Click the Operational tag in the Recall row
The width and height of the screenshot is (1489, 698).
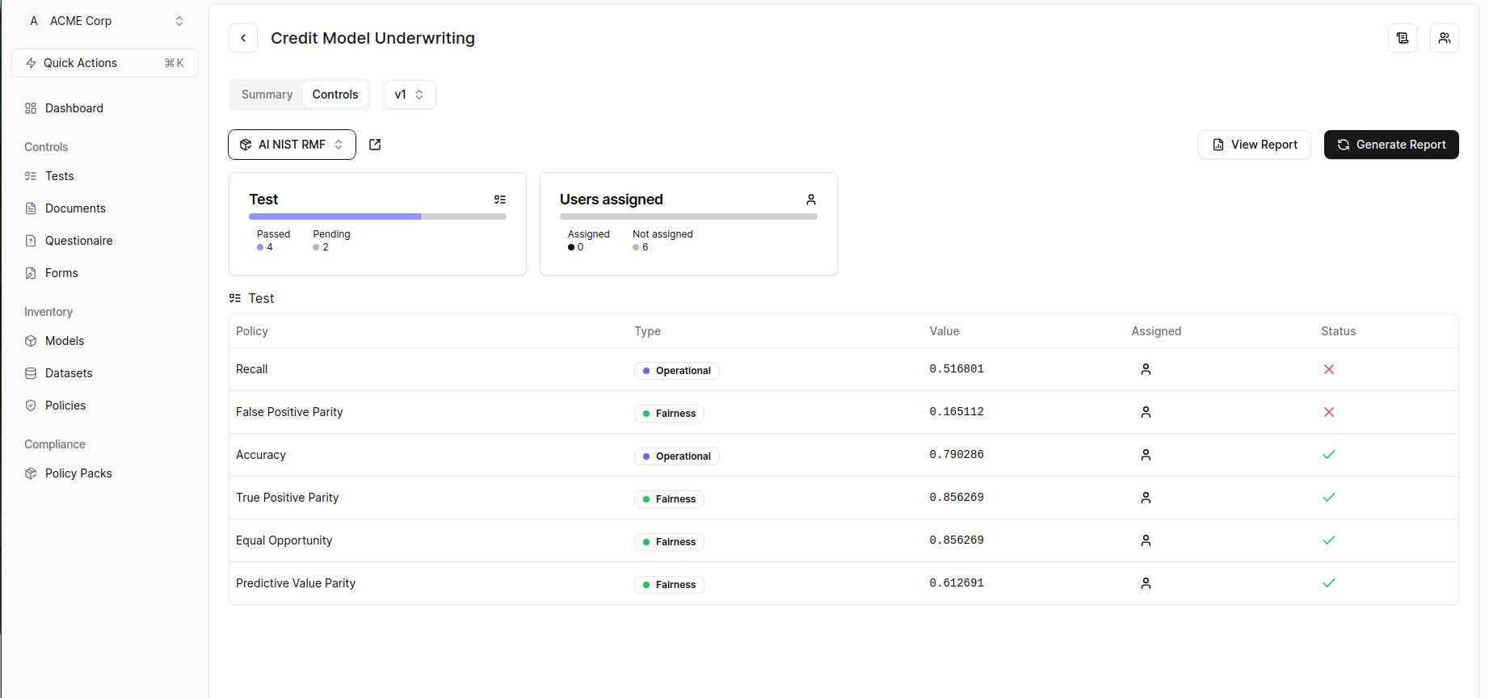676,371
